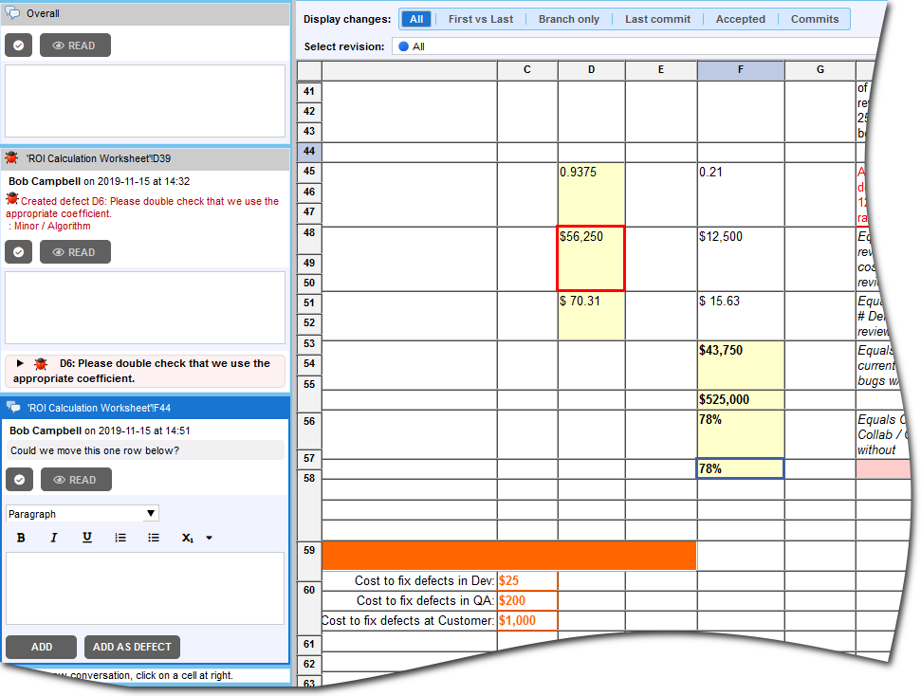Click the checkmark button in the F44 conversation
This screenshot has height=696, width=921.
(19, 480)
